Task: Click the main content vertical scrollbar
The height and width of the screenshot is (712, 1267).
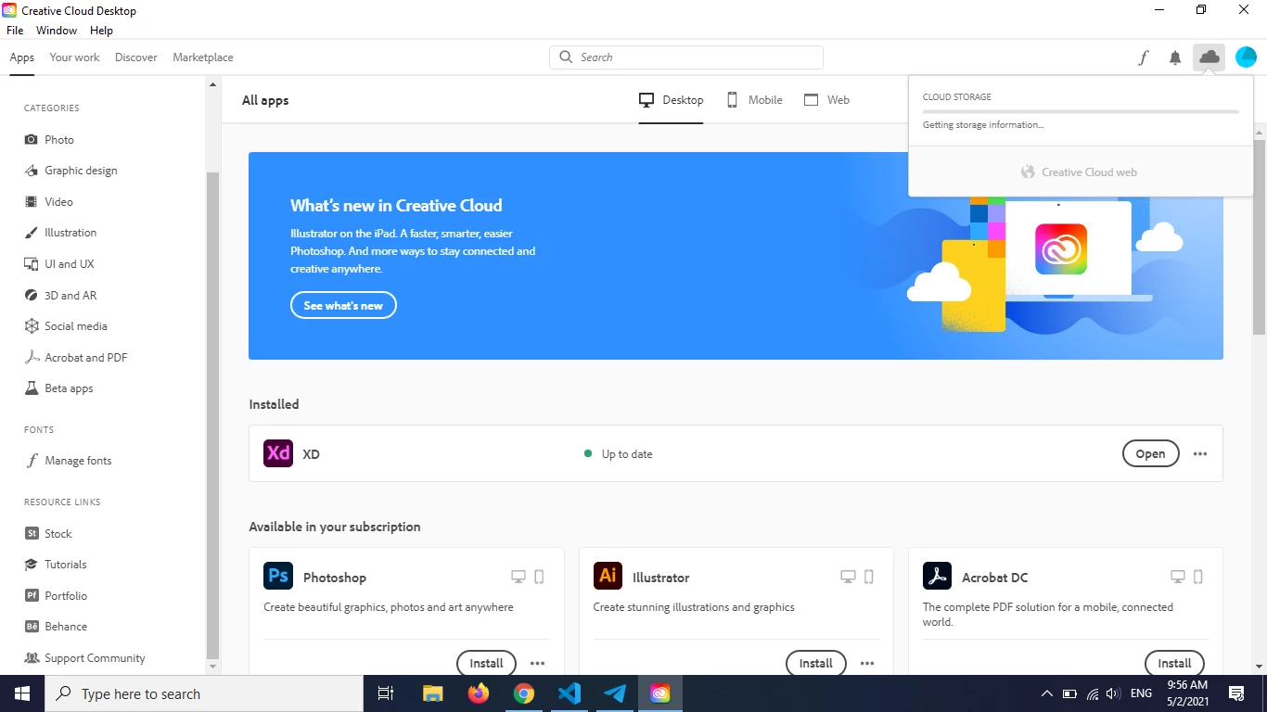Action: coord(1260,236)
